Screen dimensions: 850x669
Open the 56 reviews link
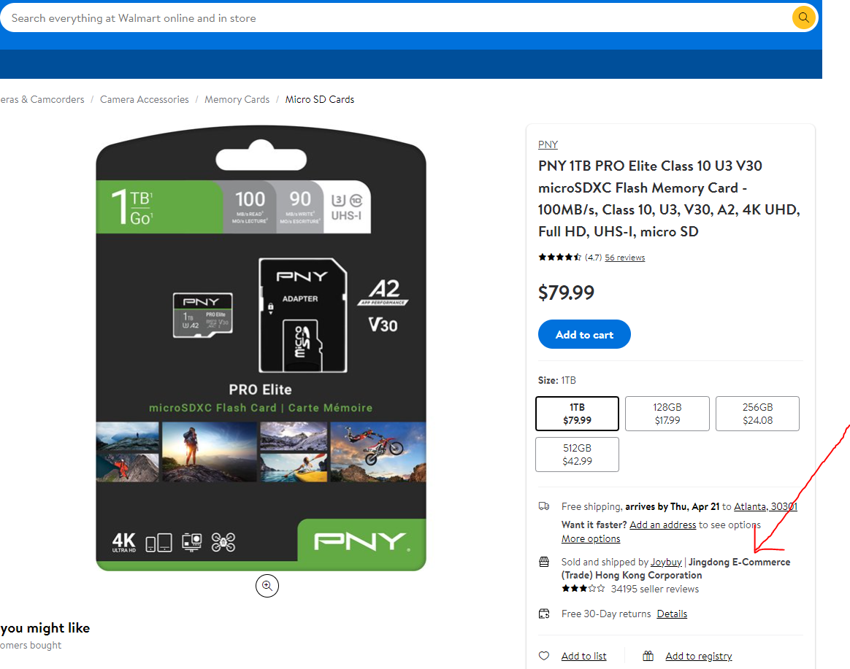624,258
